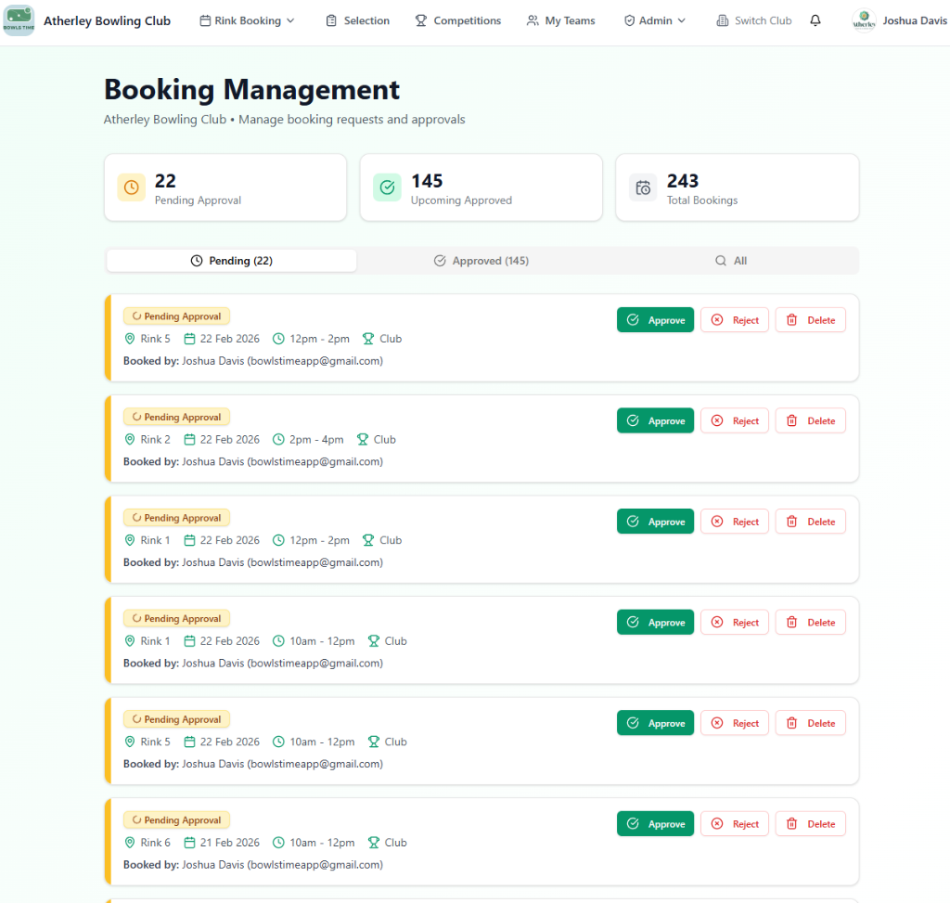The width and height of the screenshot is (950, 903).
Task: Click the Admin shield icon
Action: [x=630, y=20]
